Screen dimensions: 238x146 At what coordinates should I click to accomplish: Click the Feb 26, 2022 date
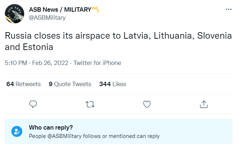(x=50, y=63)
